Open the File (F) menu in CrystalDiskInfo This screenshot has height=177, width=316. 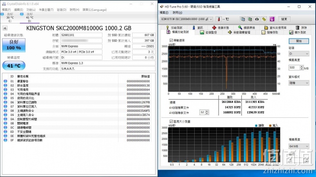click(7, 10)
